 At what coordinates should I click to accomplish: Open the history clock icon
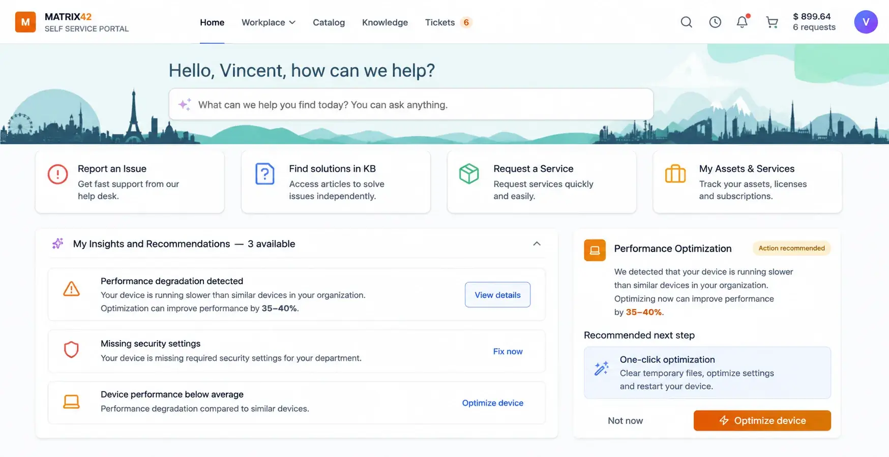(x=715, y=22)
